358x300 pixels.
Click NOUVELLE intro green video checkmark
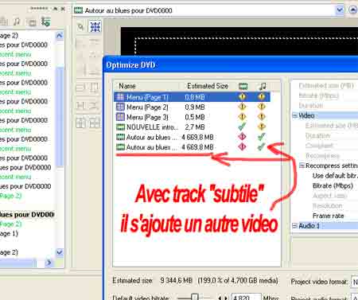click(x=242, y=127)
